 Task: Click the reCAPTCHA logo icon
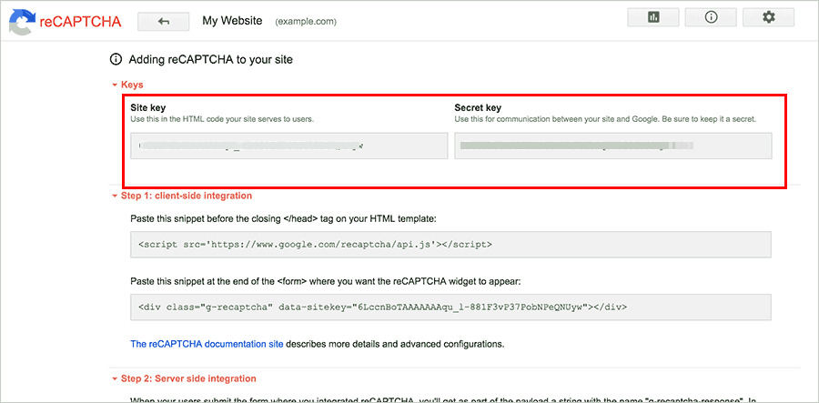(20, 21)
